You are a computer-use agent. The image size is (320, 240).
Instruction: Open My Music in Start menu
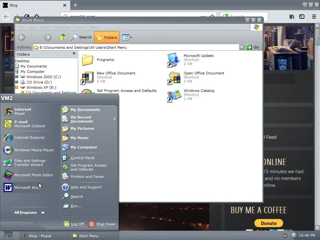pos(76,138)
